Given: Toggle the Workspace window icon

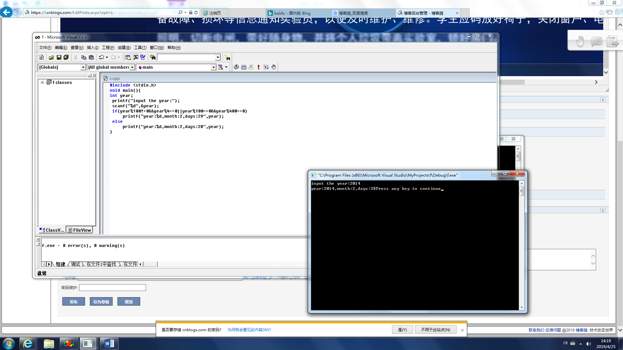Looking at the screenshot, I should tap(128, 57).
